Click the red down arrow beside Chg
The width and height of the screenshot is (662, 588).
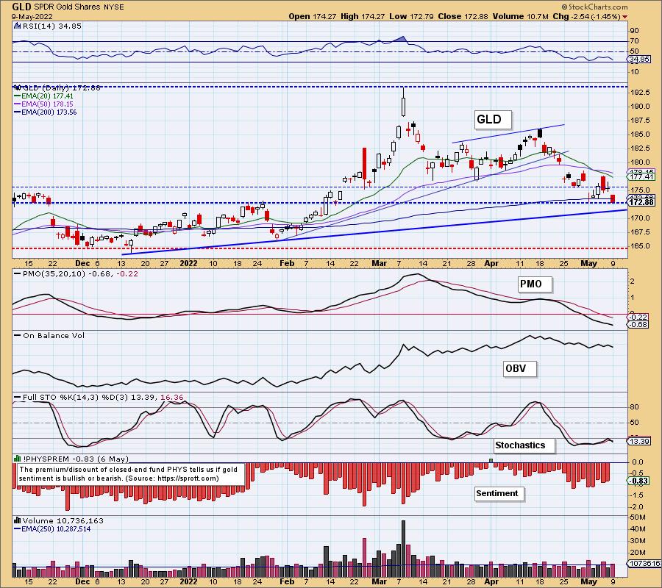[624, 17]
